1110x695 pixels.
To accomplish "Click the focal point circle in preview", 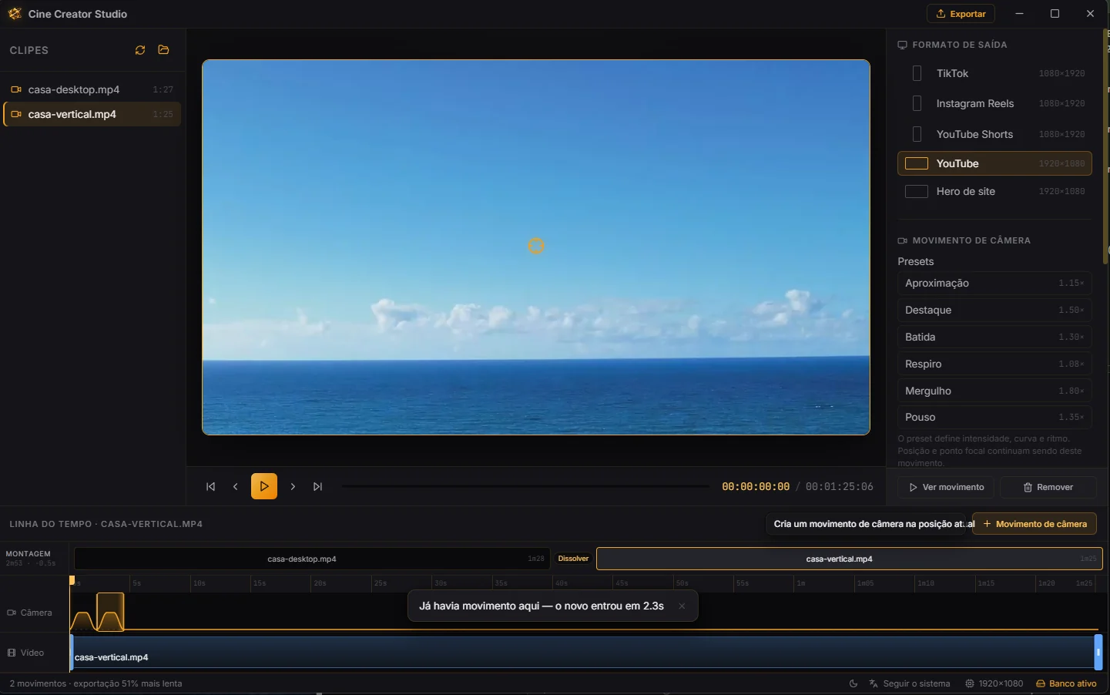I will 536,246.
